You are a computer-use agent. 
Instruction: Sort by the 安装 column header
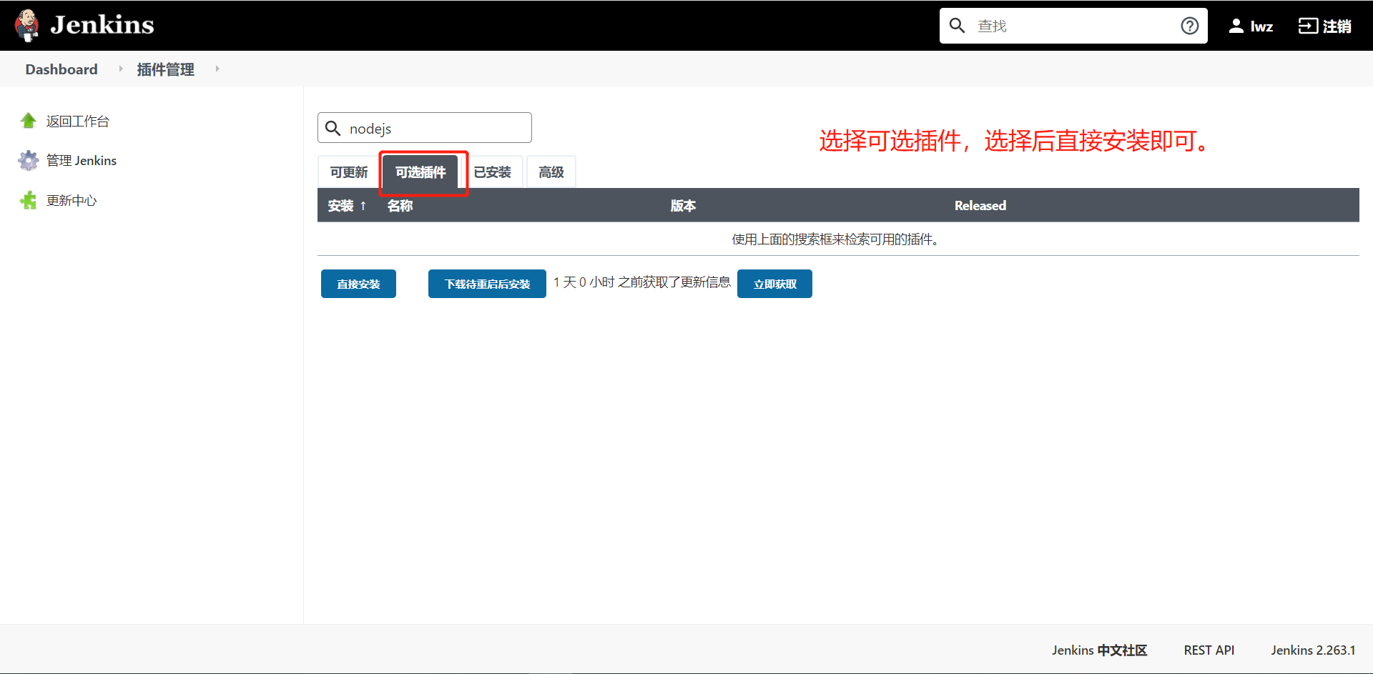347,206
